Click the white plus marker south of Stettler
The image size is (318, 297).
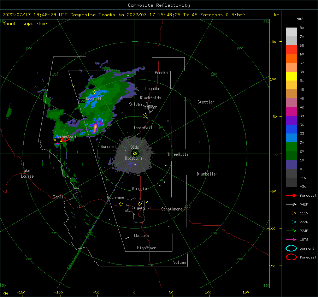point(200,142)
